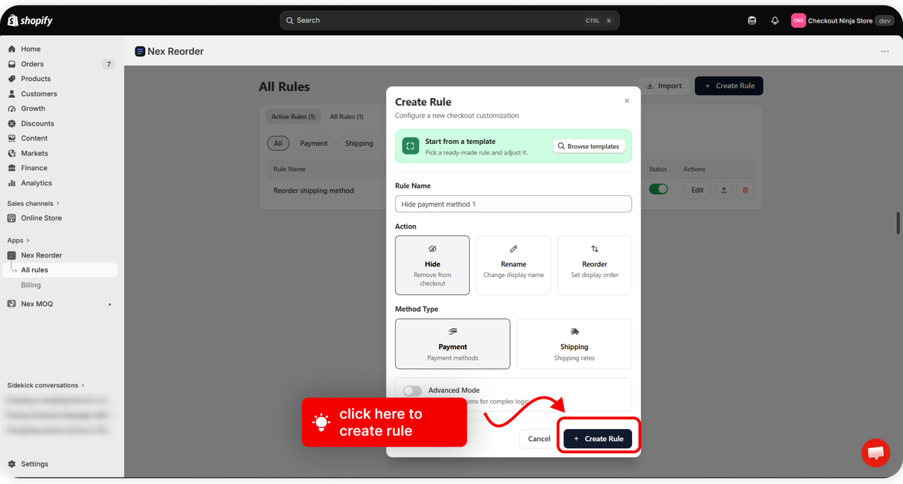
Task: Click export icon for Reorder shipping method
Action: [724, 190]
